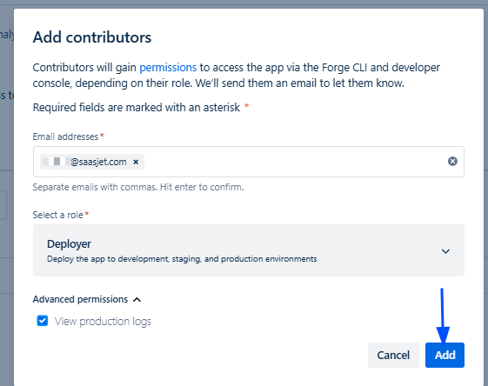Select the Deployer role title

click(x=69, y=243)
